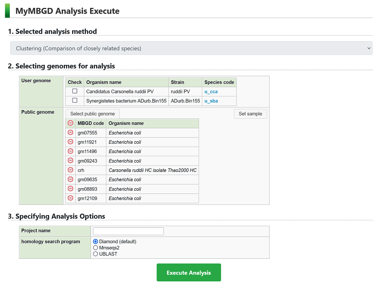Click the Project name text field
Screen dimensions: 377x284
(128, 231)
